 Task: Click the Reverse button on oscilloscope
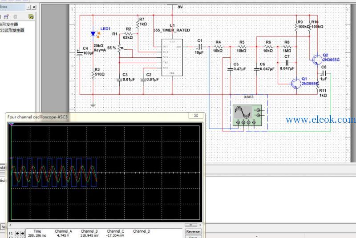coord(193,232)
